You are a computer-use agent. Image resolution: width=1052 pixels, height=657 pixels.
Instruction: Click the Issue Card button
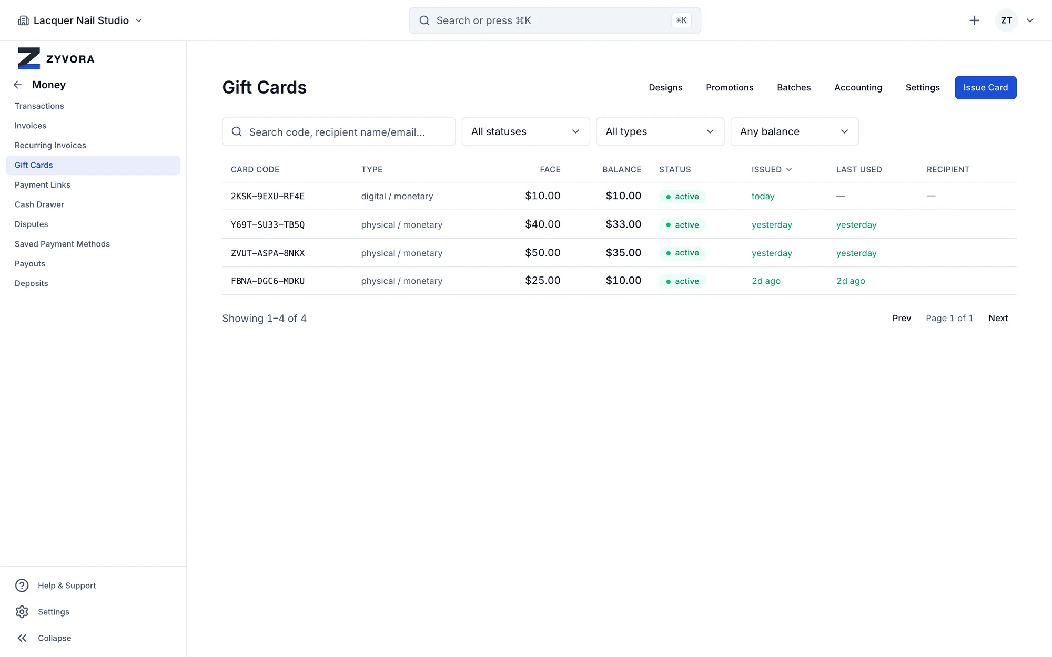[985, 87]
